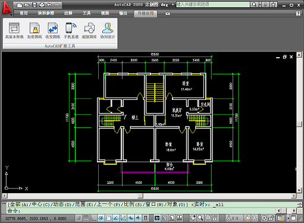Open Quick View Drawings in status bar
This screenshot has height=223, width=304.
click(180, 218)
